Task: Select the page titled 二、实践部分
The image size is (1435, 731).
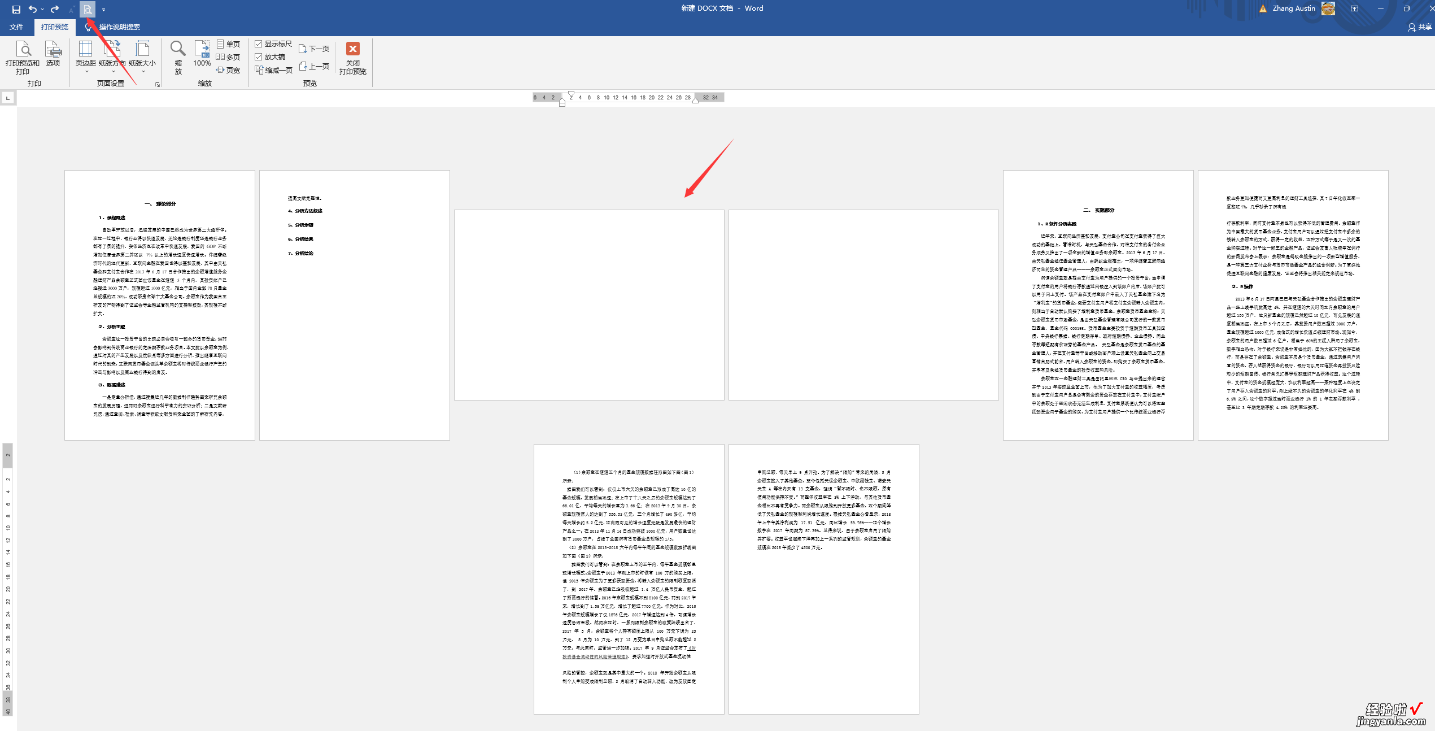Action: coord(1098,305)
